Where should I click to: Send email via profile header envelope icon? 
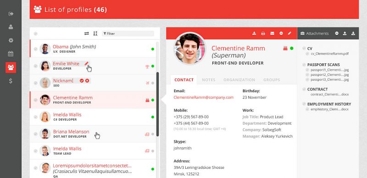[272, 33]
